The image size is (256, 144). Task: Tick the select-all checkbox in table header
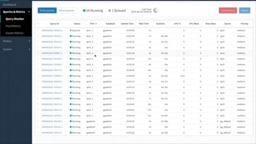point(38,24)
